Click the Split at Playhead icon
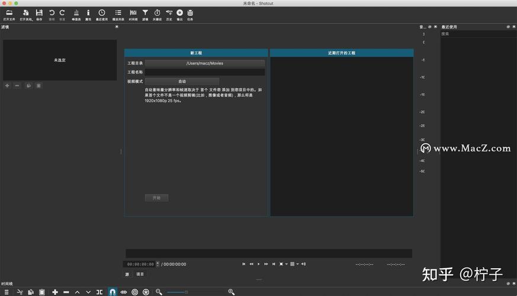 (99, 292)
